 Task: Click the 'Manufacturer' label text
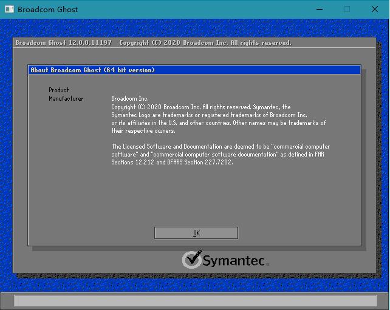[66, 99]
